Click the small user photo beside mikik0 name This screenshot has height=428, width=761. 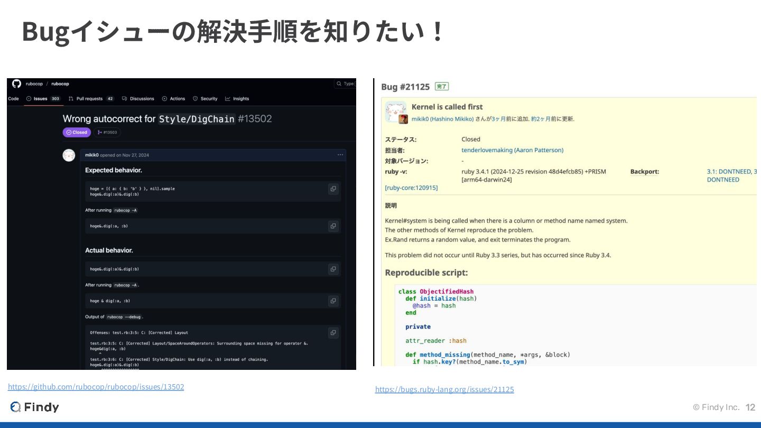403,119
